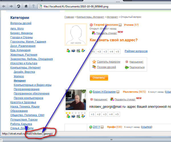Select Программирование subcategory

27,89
